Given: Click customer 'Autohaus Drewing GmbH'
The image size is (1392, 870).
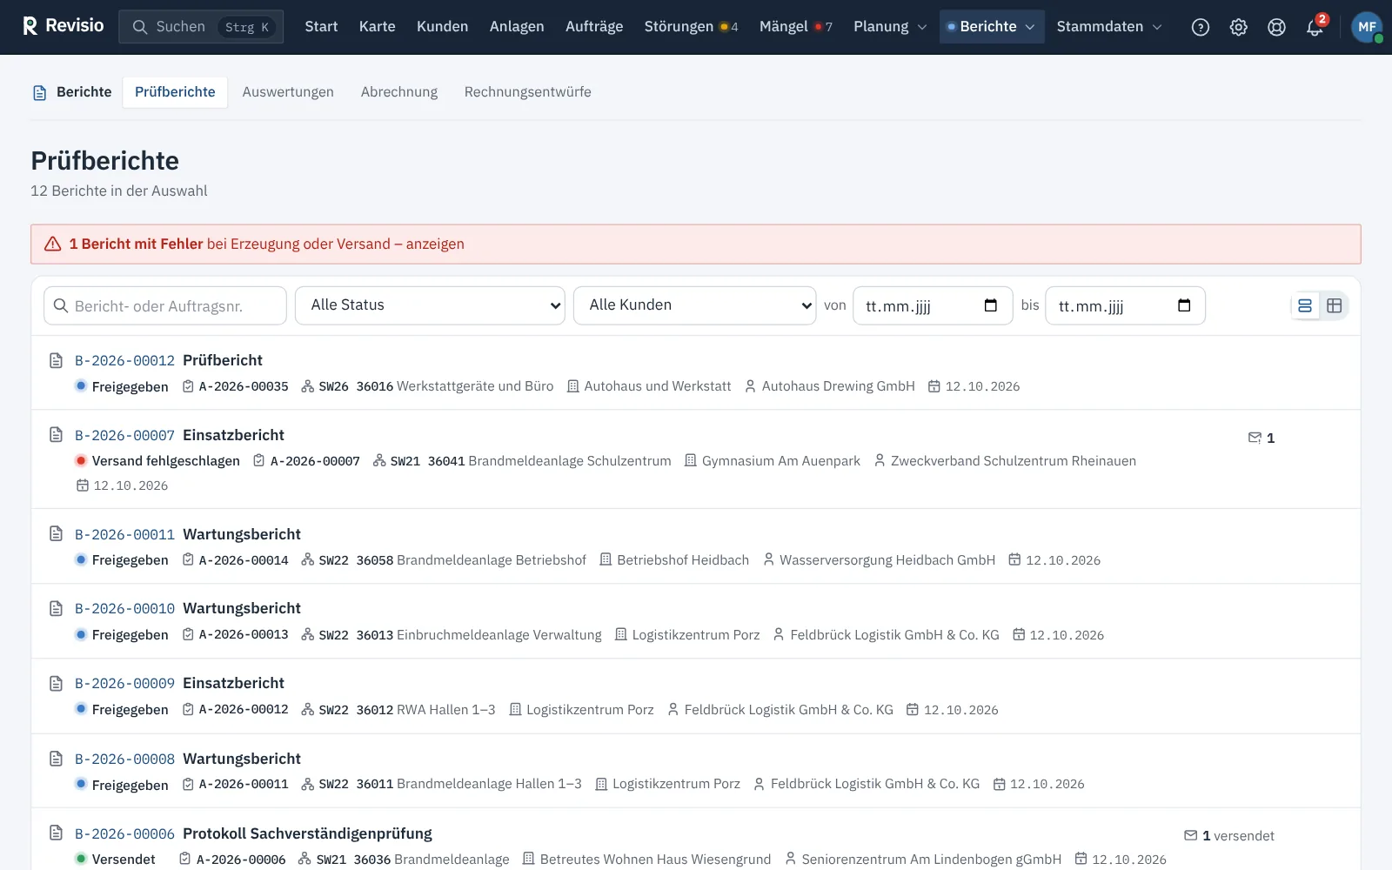Looking at the screenshot, I should click(x=838, y=386).
